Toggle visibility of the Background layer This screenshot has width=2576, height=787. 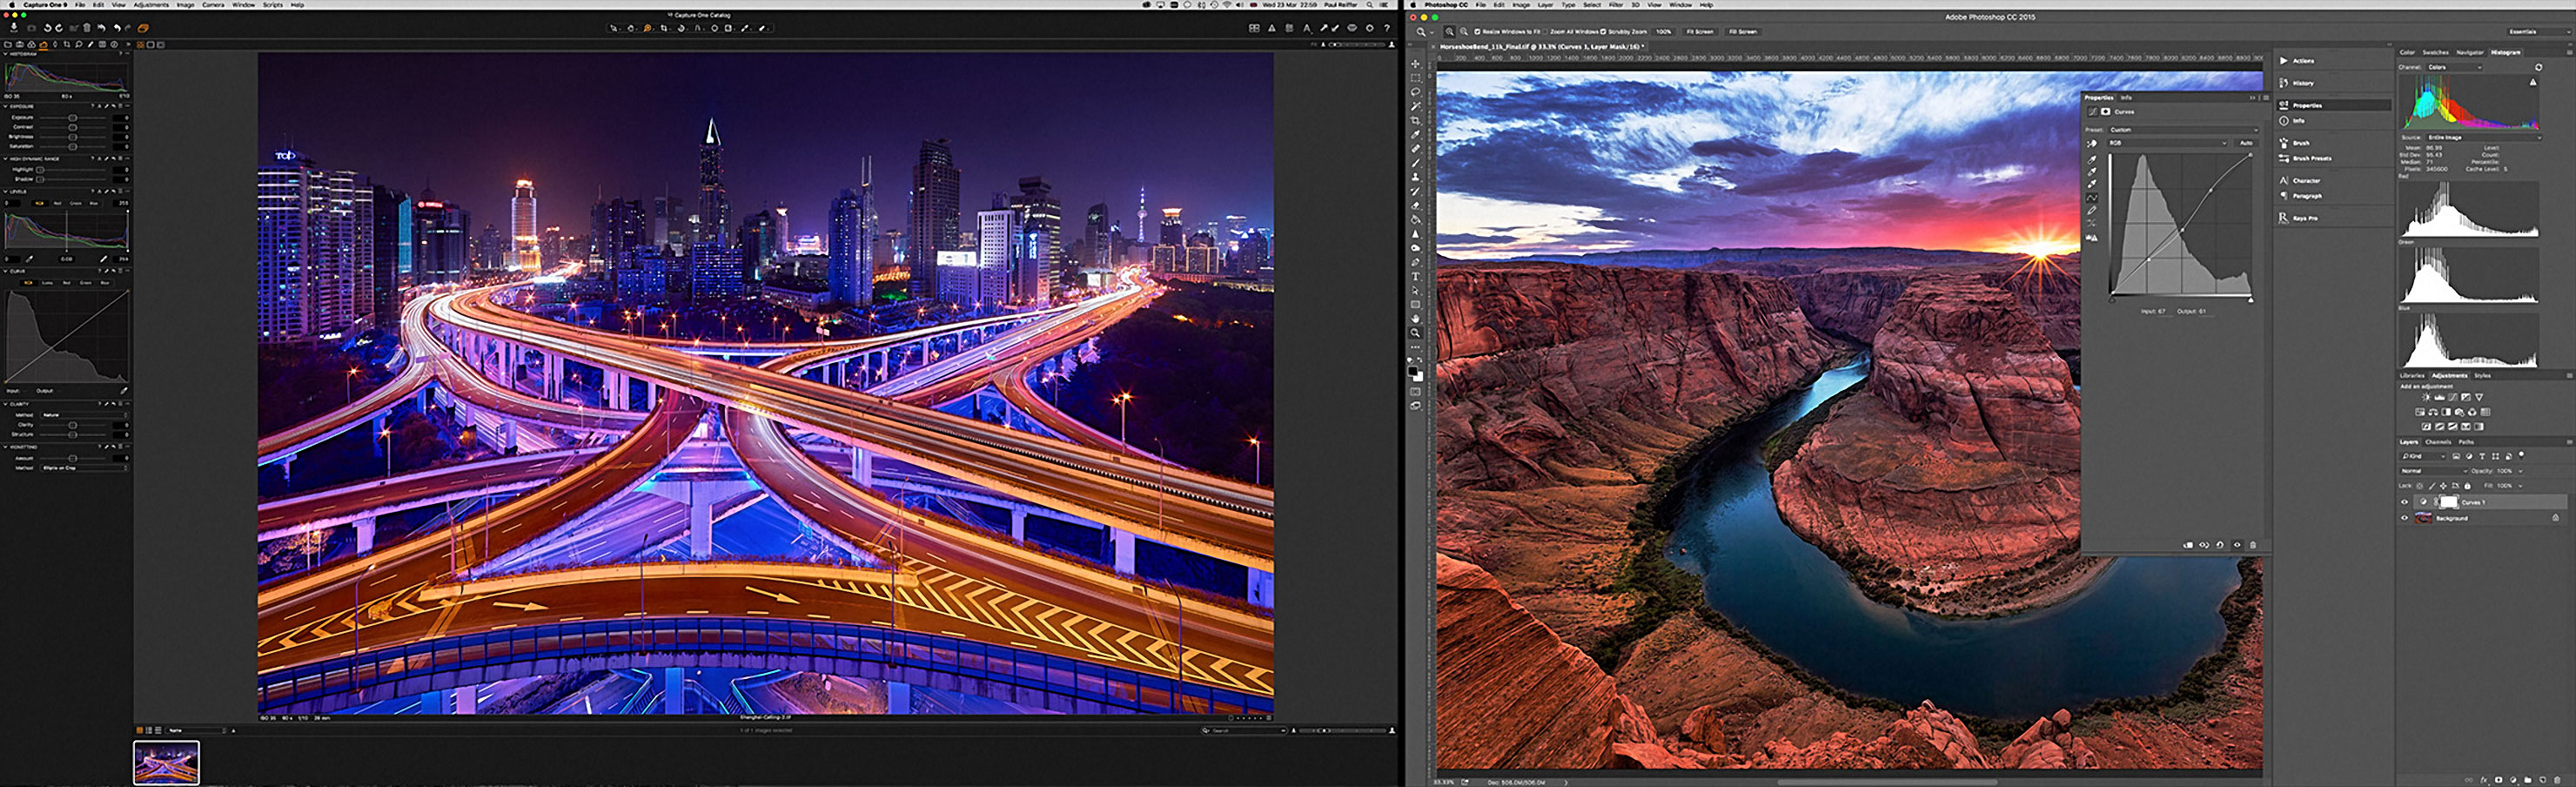[2404, 518]
